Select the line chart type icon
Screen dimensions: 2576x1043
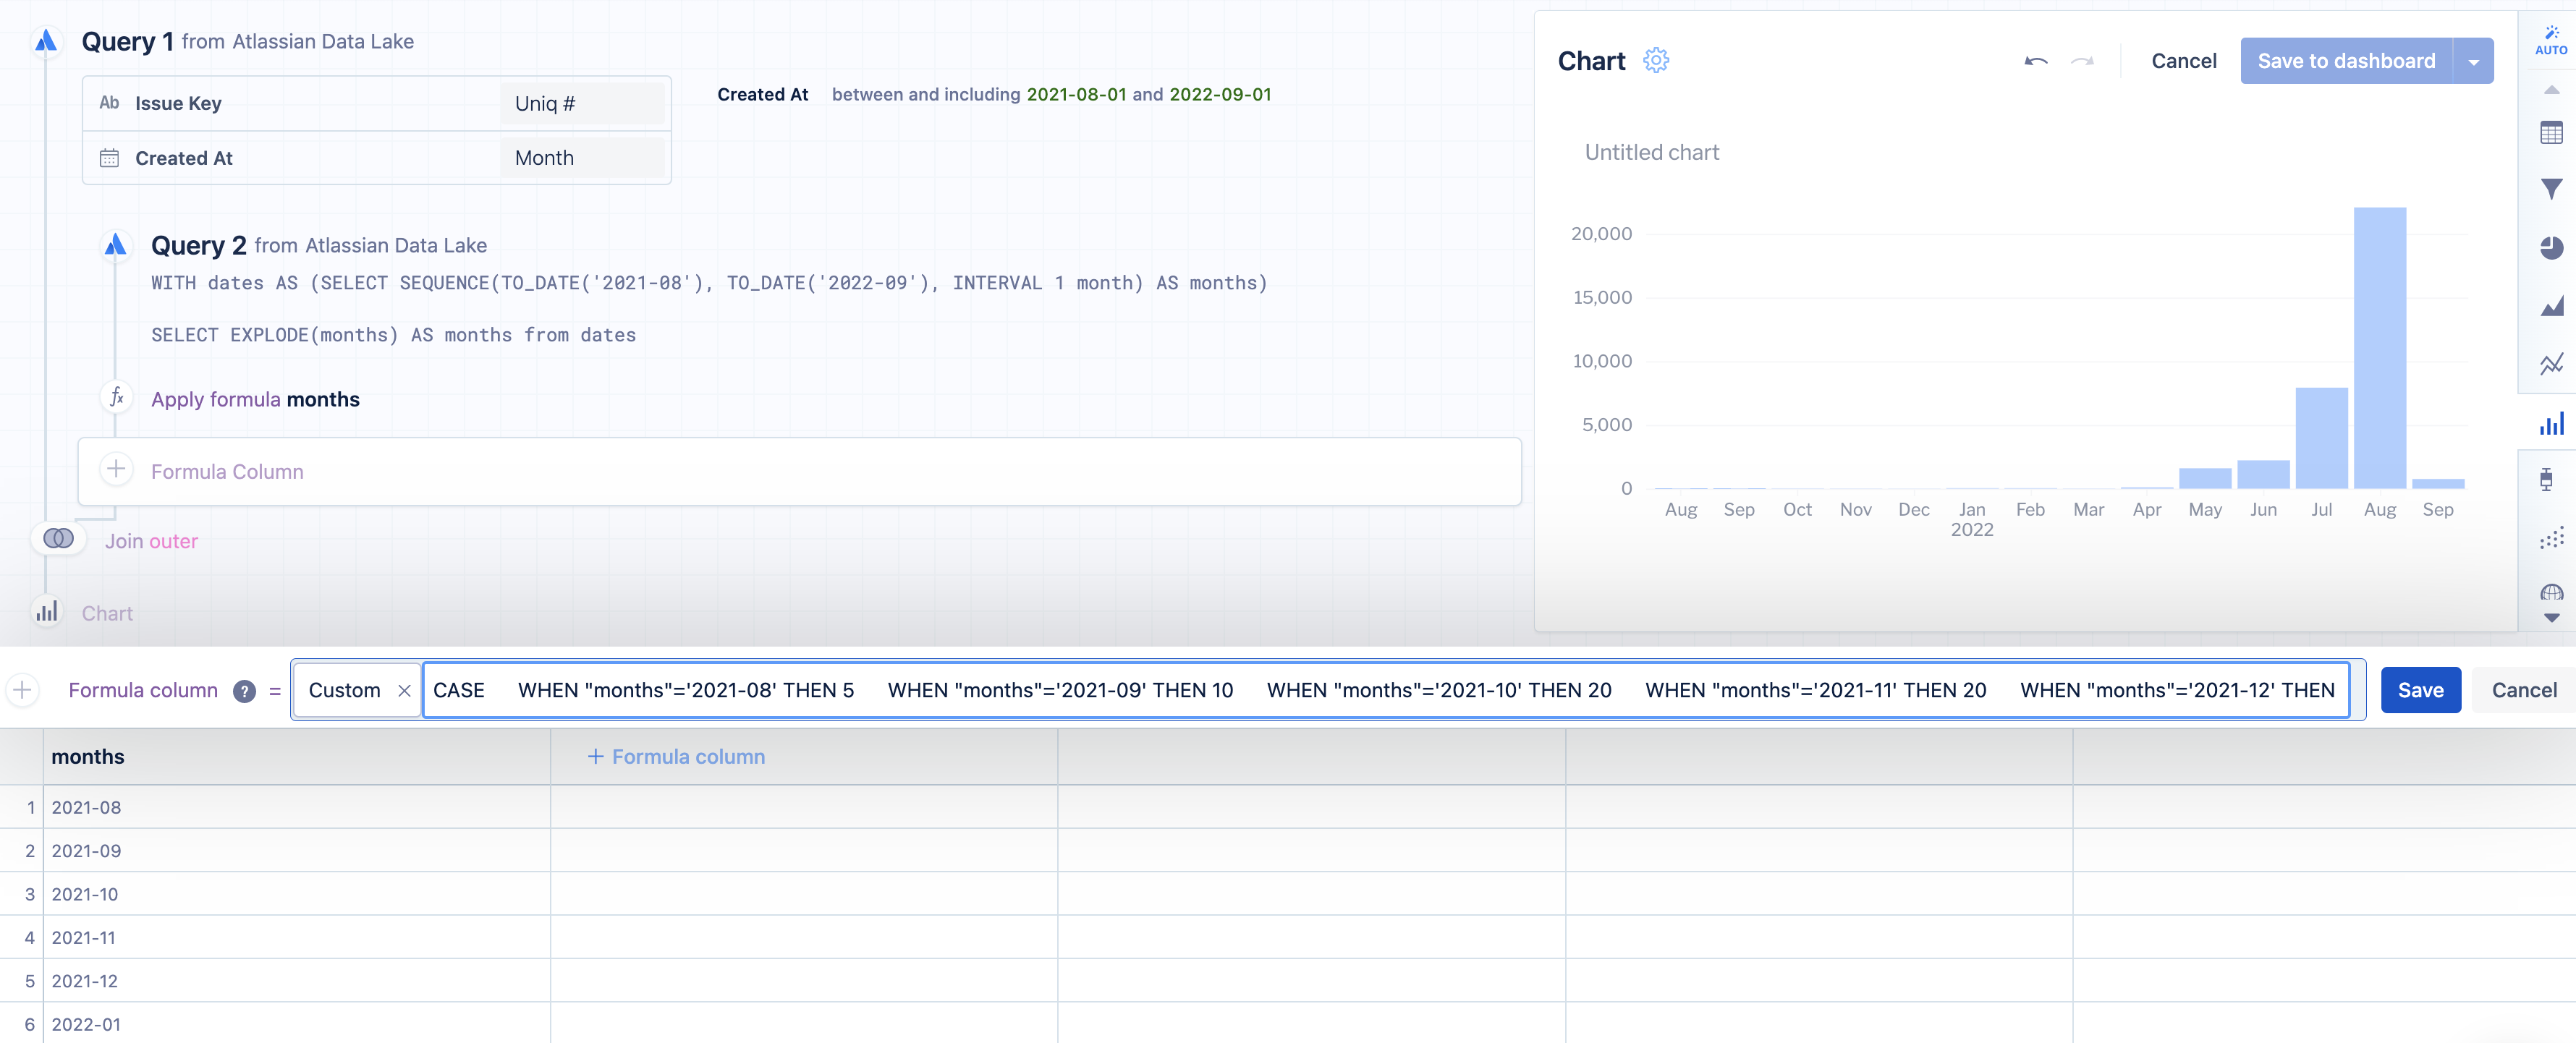tap(2551, 364)
